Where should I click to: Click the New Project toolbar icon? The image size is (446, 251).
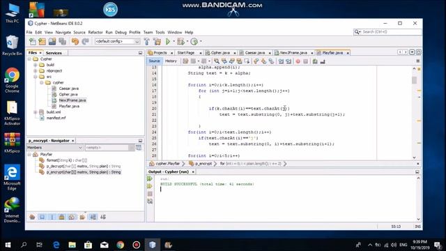pyautogui.click(x=43, y=42)
